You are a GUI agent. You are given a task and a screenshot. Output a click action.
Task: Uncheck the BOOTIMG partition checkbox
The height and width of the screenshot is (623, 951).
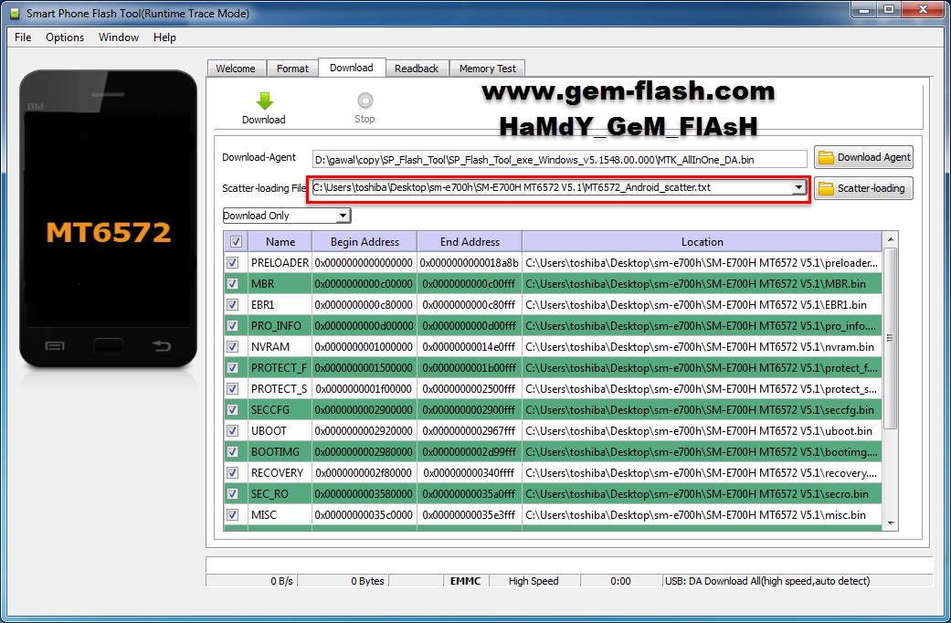(x=232, y=452)
